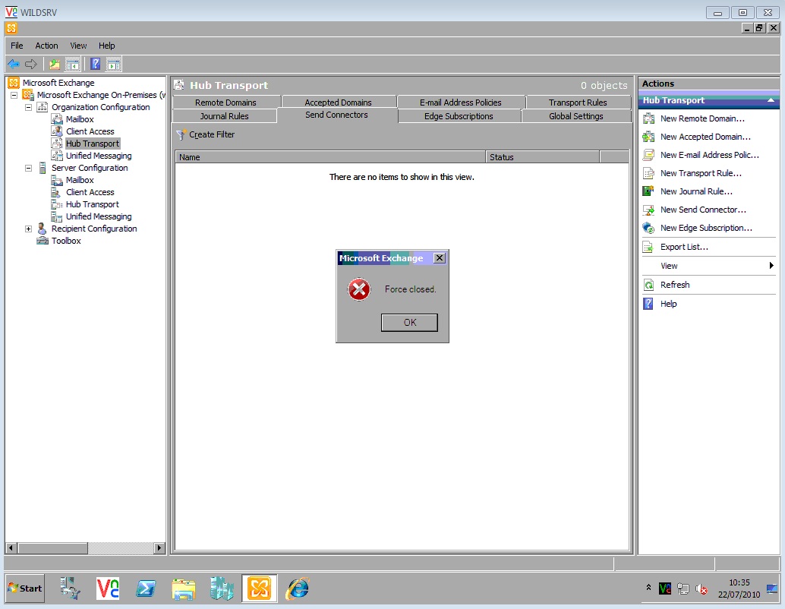Open Help via the toolbar question mark icon
This screenshot has width=785, height=609.
tap(95, 64)
